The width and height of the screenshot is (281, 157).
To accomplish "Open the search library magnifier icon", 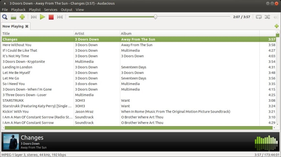I will (x=5, y=17).
